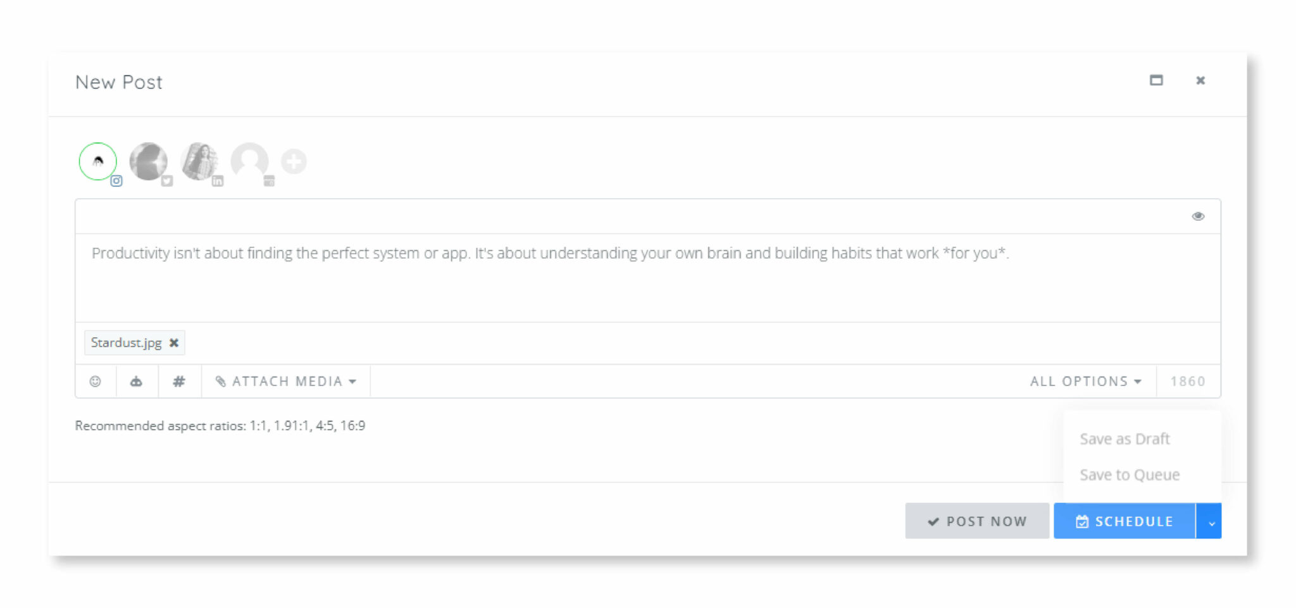This screenshot has width=1296, height=608.
Task: Open the emoji picker
Action: coord(96,382)
